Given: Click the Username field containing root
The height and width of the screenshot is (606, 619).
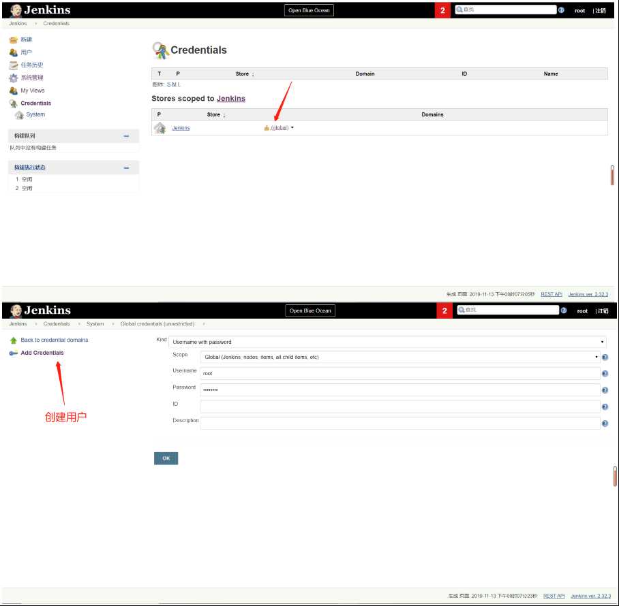Looking at the screenshot, I should coord(400,373).
